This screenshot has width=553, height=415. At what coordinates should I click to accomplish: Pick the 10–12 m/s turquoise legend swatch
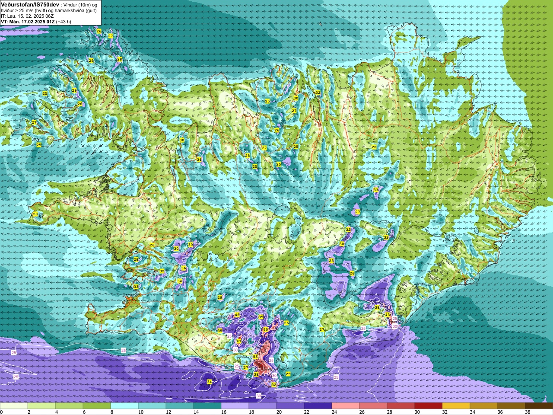[152, 406]
